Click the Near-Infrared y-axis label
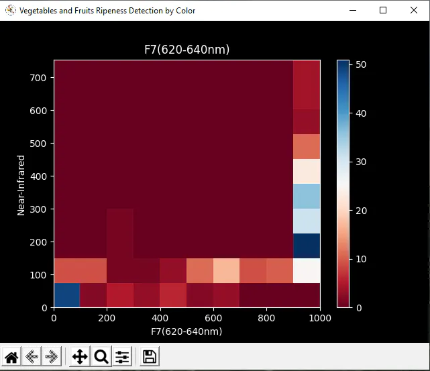This screenshot has height=371, width=430. coord(21,185)
